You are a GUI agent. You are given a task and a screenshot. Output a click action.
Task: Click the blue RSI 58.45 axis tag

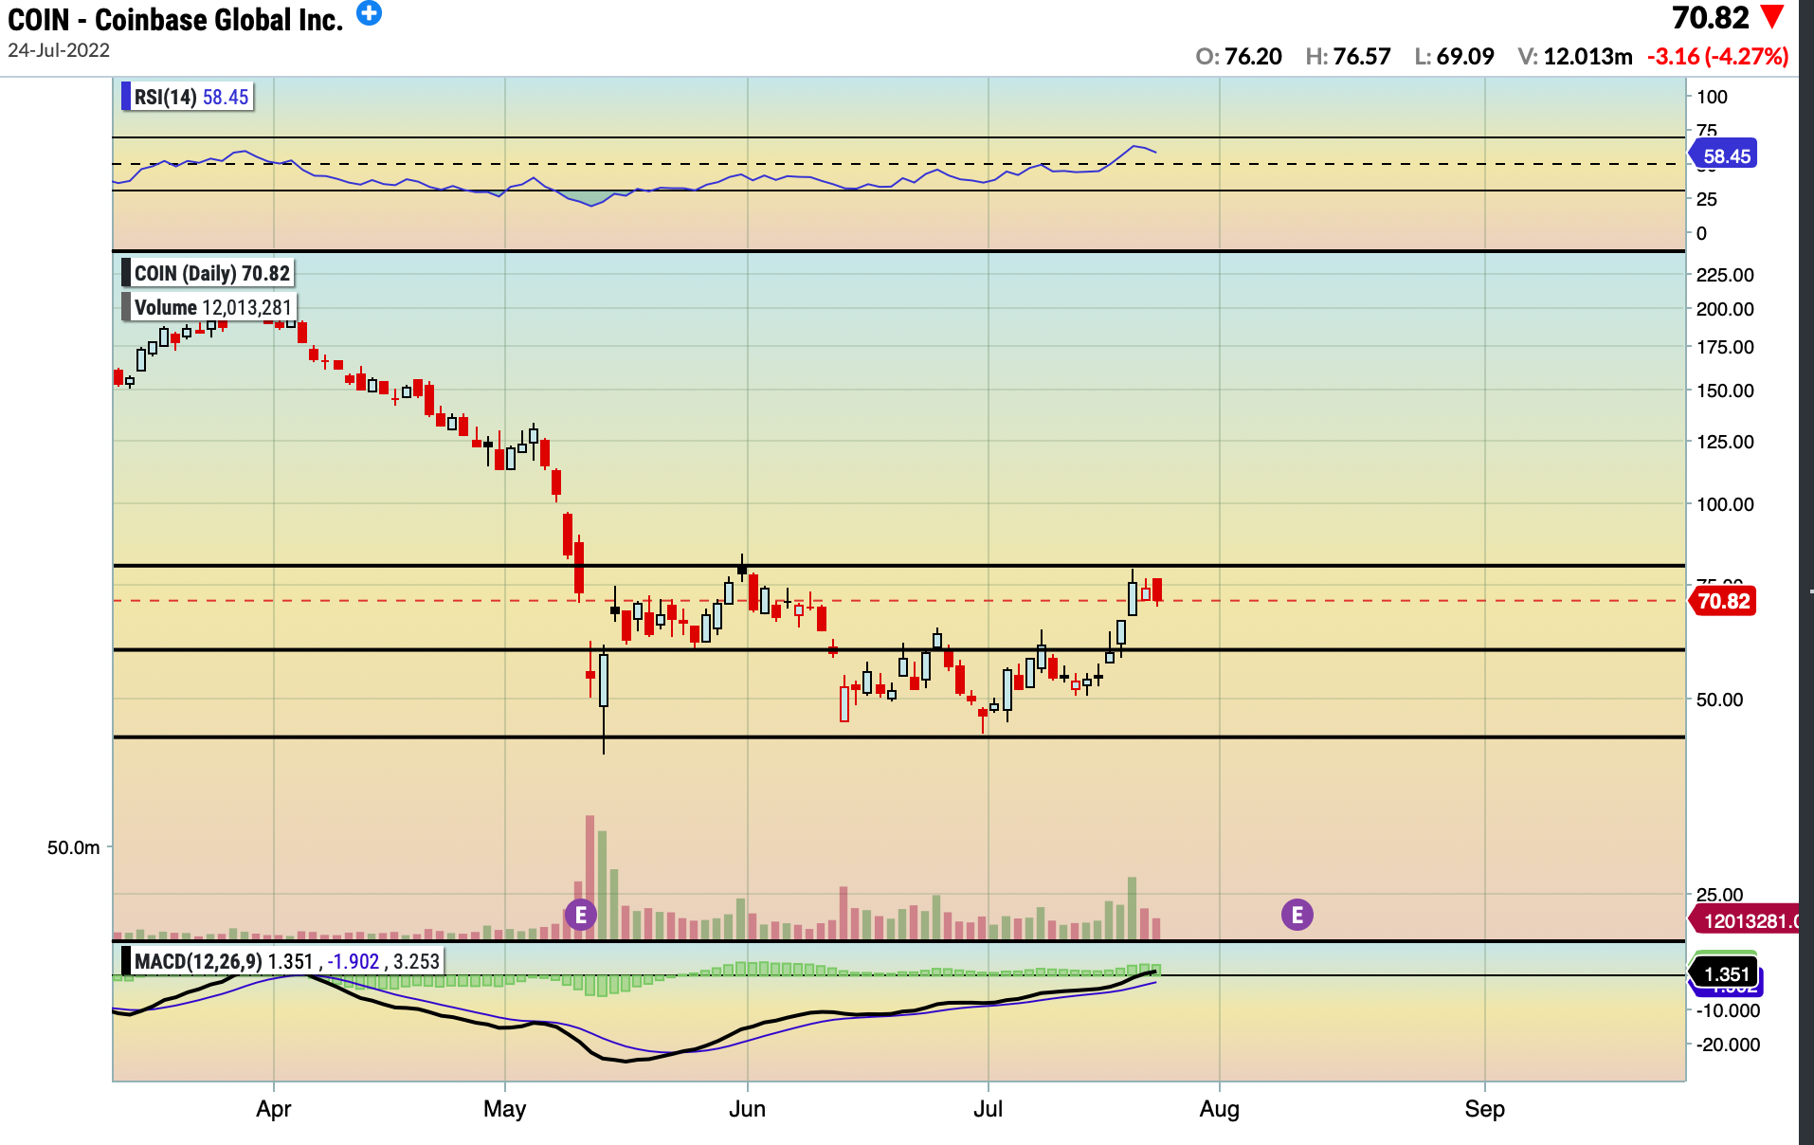coord(1724,155)
